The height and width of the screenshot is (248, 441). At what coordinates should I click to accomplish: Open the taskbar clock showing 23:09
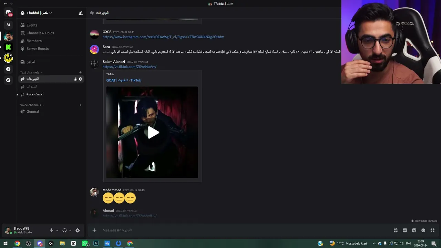[x=421, y=244]
